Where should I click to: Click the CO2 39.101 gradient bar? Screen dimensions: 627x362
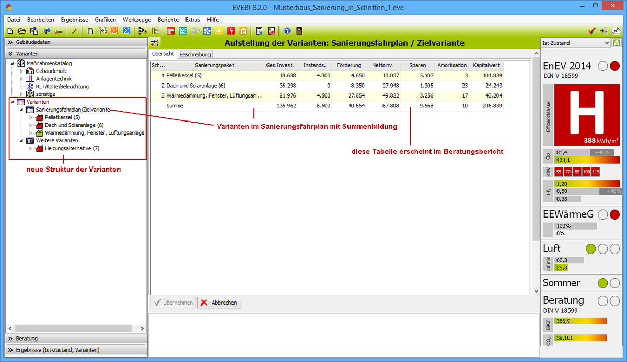(580, 337)
